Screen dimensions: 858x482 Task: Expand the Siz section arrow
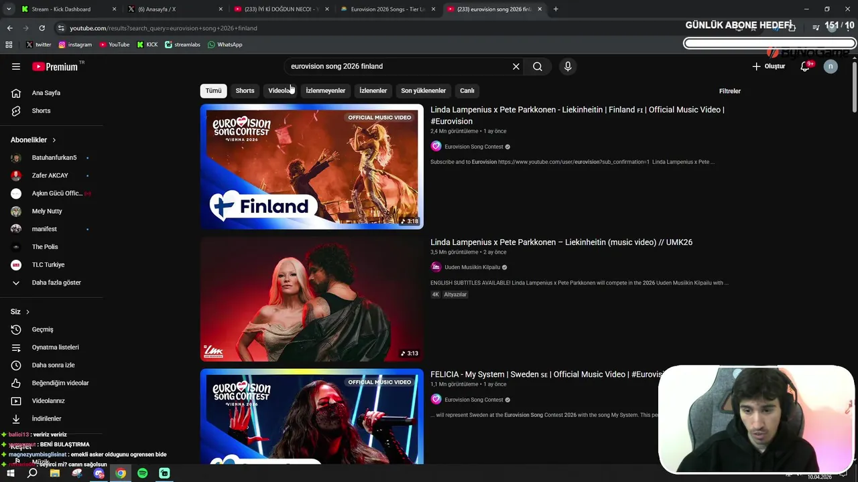click(27, 312)
